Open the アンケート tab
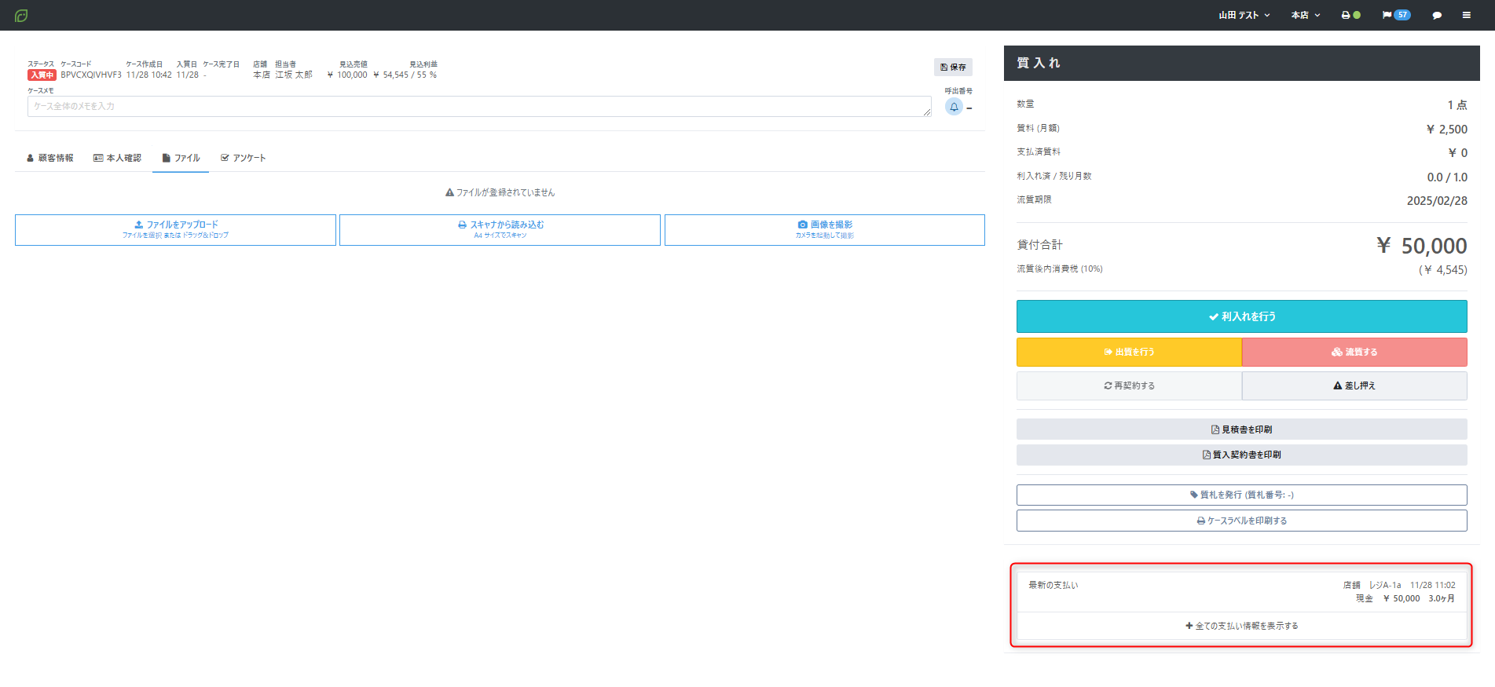 pyautogui.click(x=244, y=158)
